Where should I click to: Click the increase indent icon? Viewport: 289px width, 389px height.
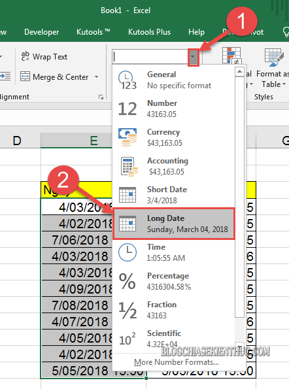pyautogui.click(x=5, y=76)
